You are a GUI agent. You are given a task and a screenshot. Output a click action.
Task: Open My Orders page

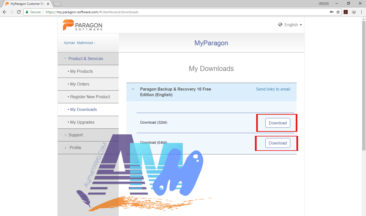click(x=88, y=84)
